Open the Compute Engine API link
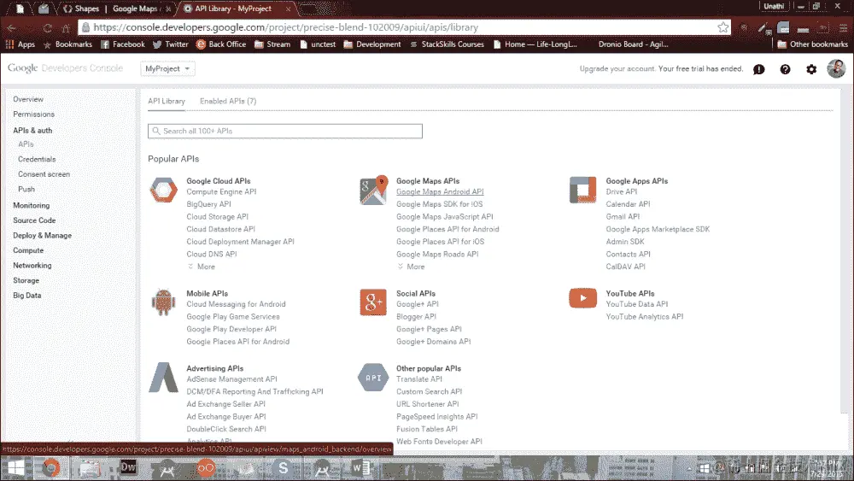854x481 pixels. point(222,191)
